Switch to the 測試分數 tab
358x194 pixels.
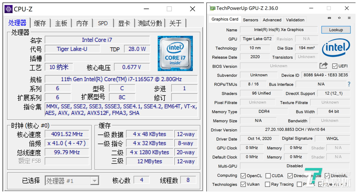click(x=150, y=23)
